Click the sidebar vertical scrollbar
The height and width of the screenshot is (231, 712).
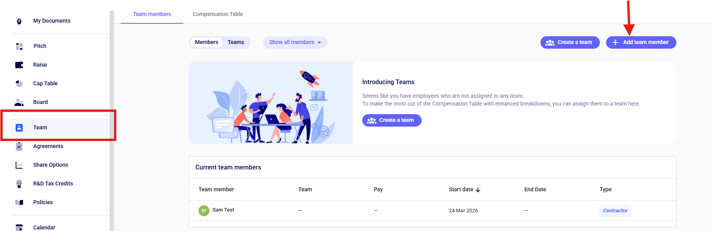tap(112, 121)
